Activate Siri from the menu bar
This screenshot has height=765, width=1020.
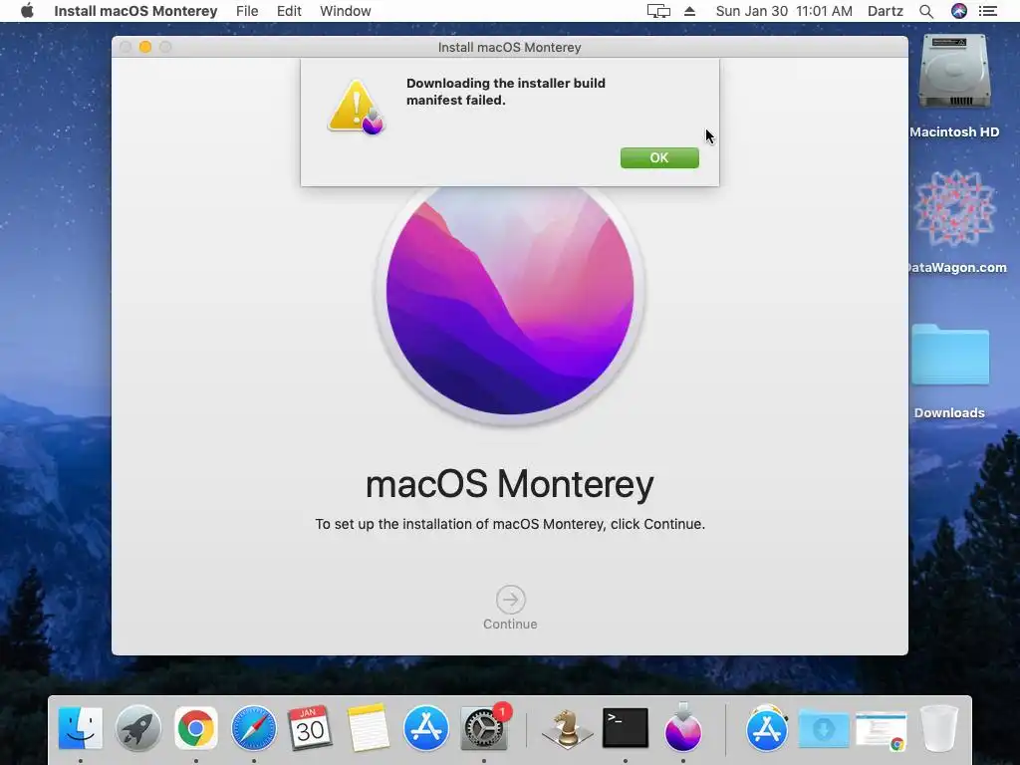point(959,11)
